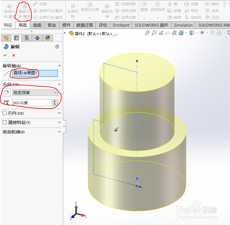
Task: Switch to the Simulation tab
Action: [183, 25]
